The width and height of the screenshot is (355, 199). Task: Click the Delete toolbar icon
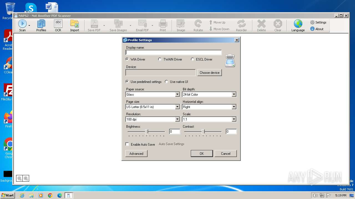[x=261, y=26]
